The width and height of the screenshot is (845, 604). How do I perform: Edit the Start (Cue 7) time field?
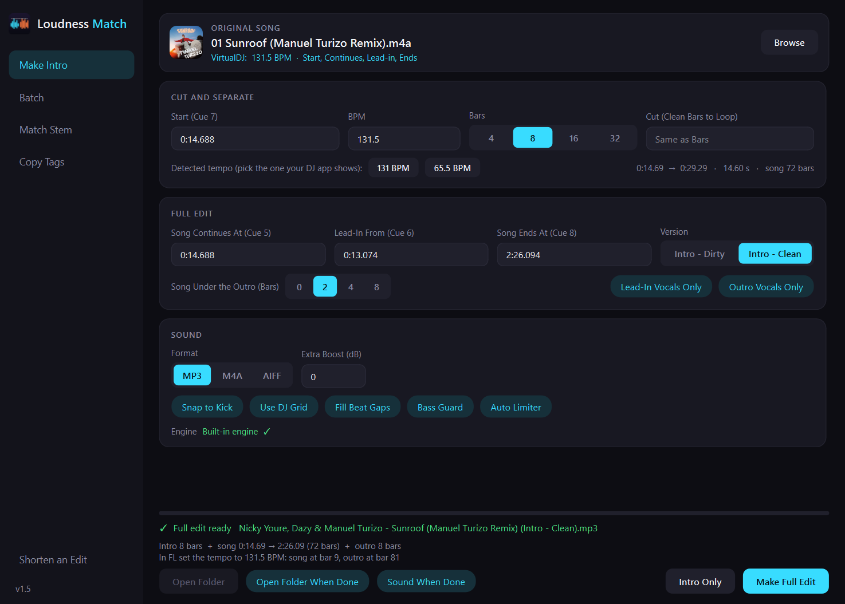[255, 139]
